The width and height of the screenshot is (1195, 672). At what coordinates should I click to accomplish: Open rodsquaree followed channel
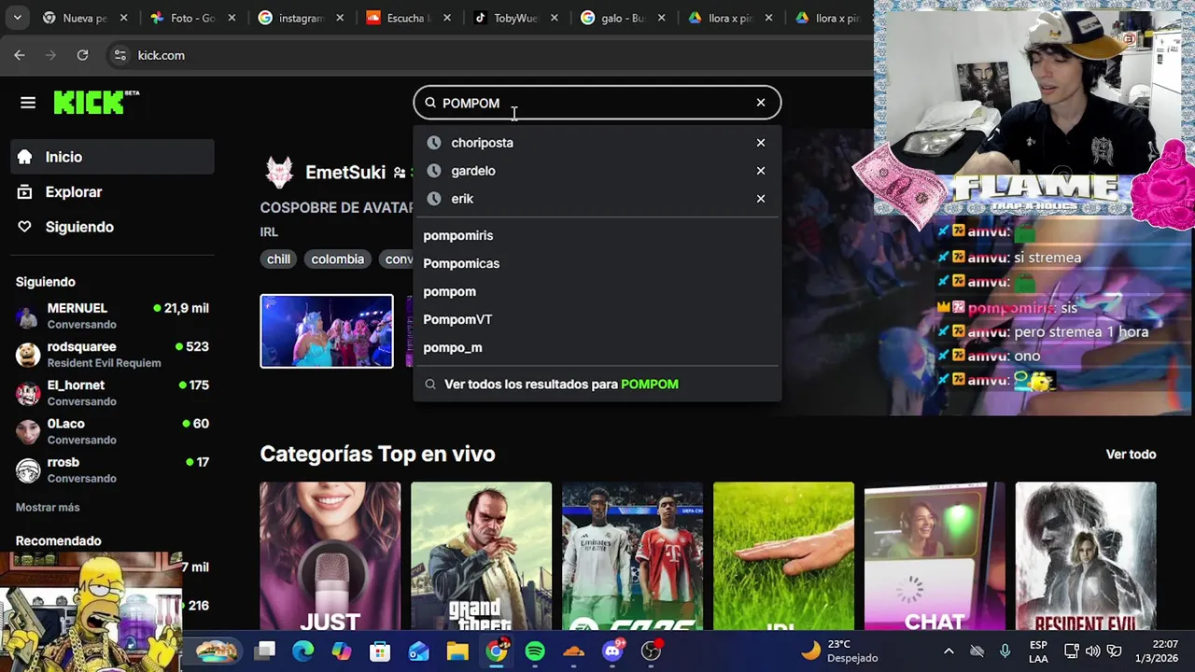click(x=112, y=354)
